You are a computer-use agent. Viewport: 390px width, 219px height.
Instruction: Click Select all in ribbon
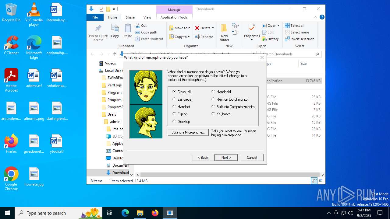coord(295,26)
